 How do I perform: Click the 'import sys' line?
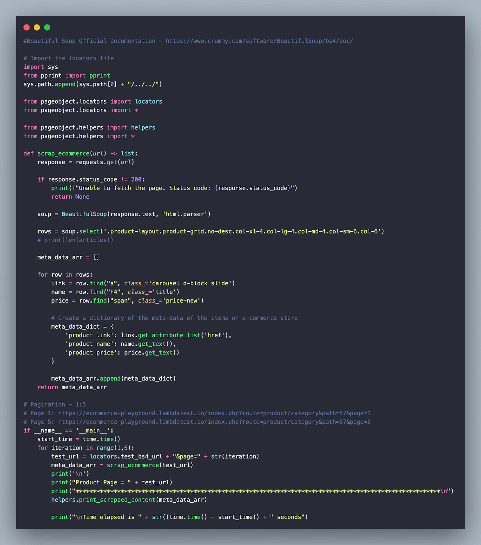coord(41,67)
